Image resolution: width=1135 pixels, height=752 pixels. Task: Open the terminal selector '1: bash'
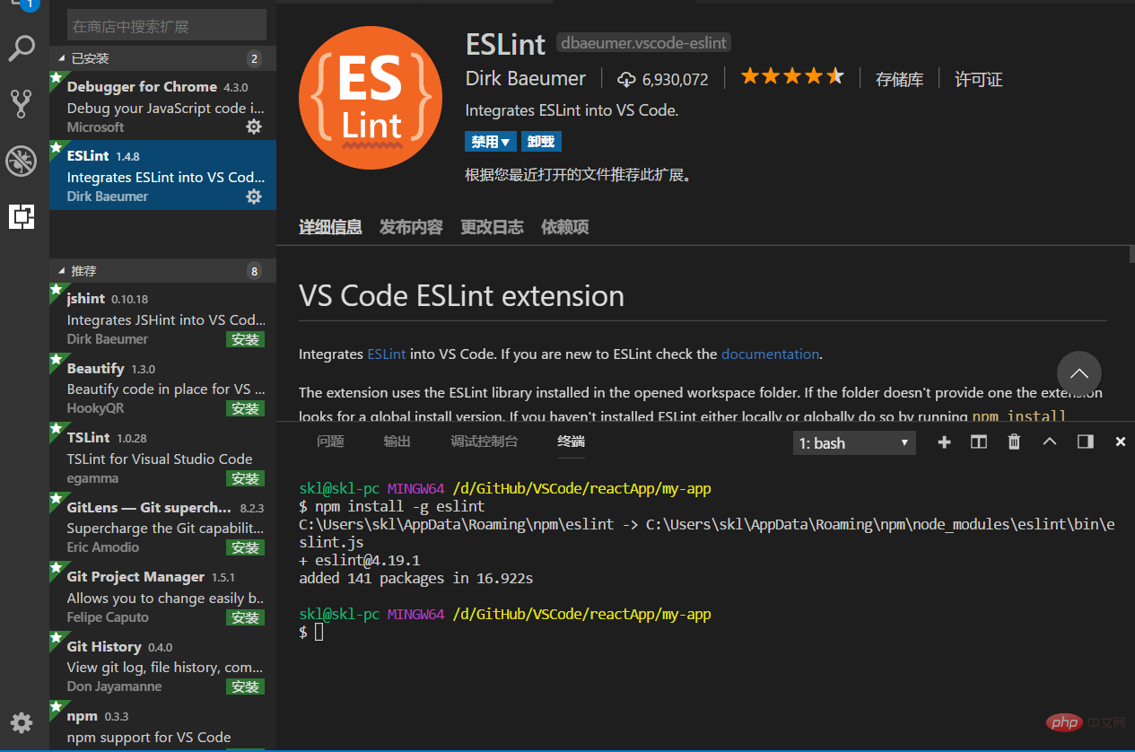854,442
